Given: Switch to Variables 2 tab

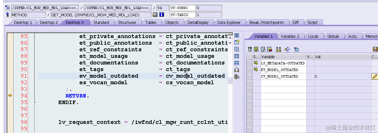Looking at the screenshot, I should tap(290, 36).
